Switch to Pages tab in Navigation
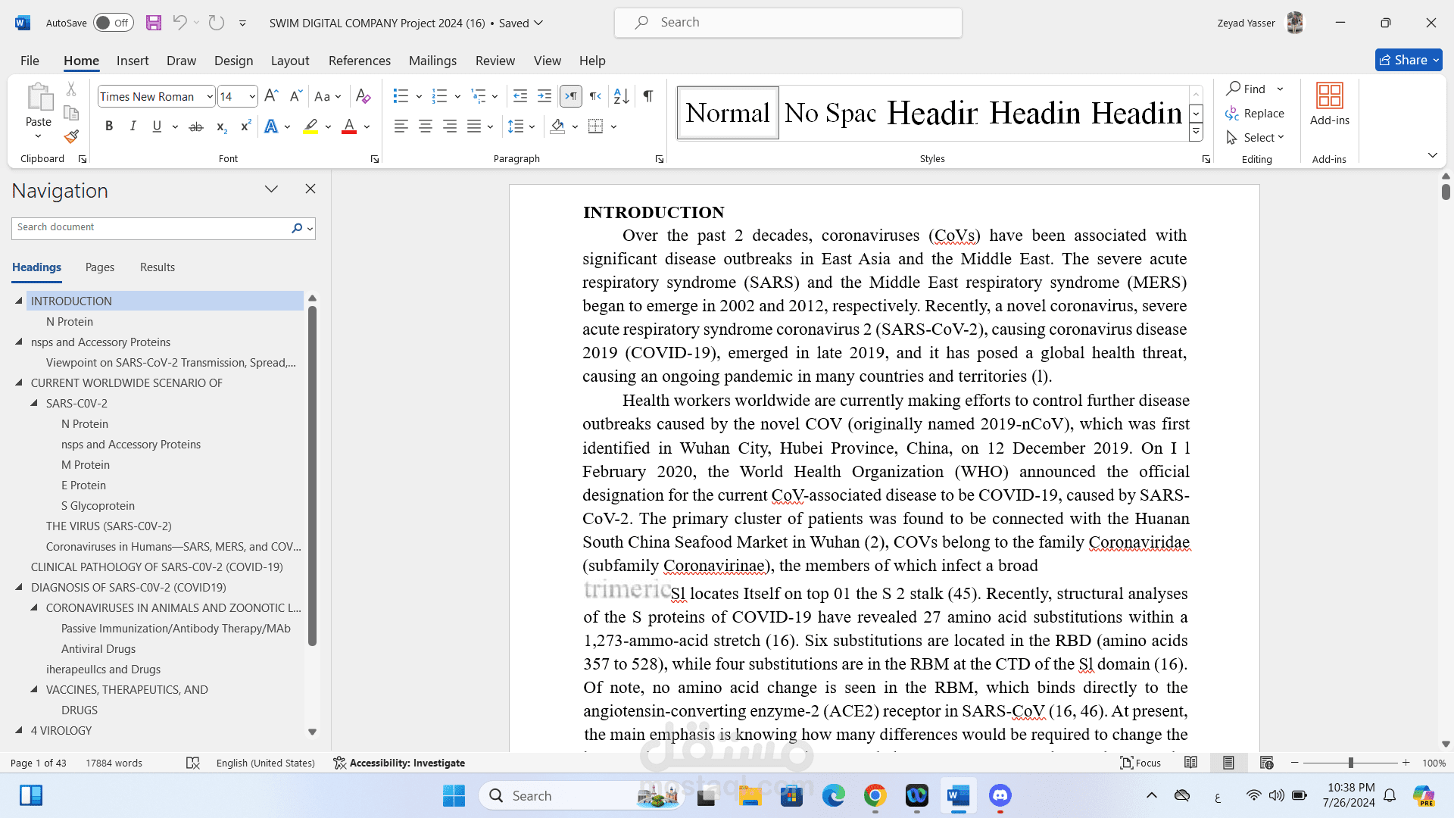This screenshot has height=818, width=1454. 100,267
